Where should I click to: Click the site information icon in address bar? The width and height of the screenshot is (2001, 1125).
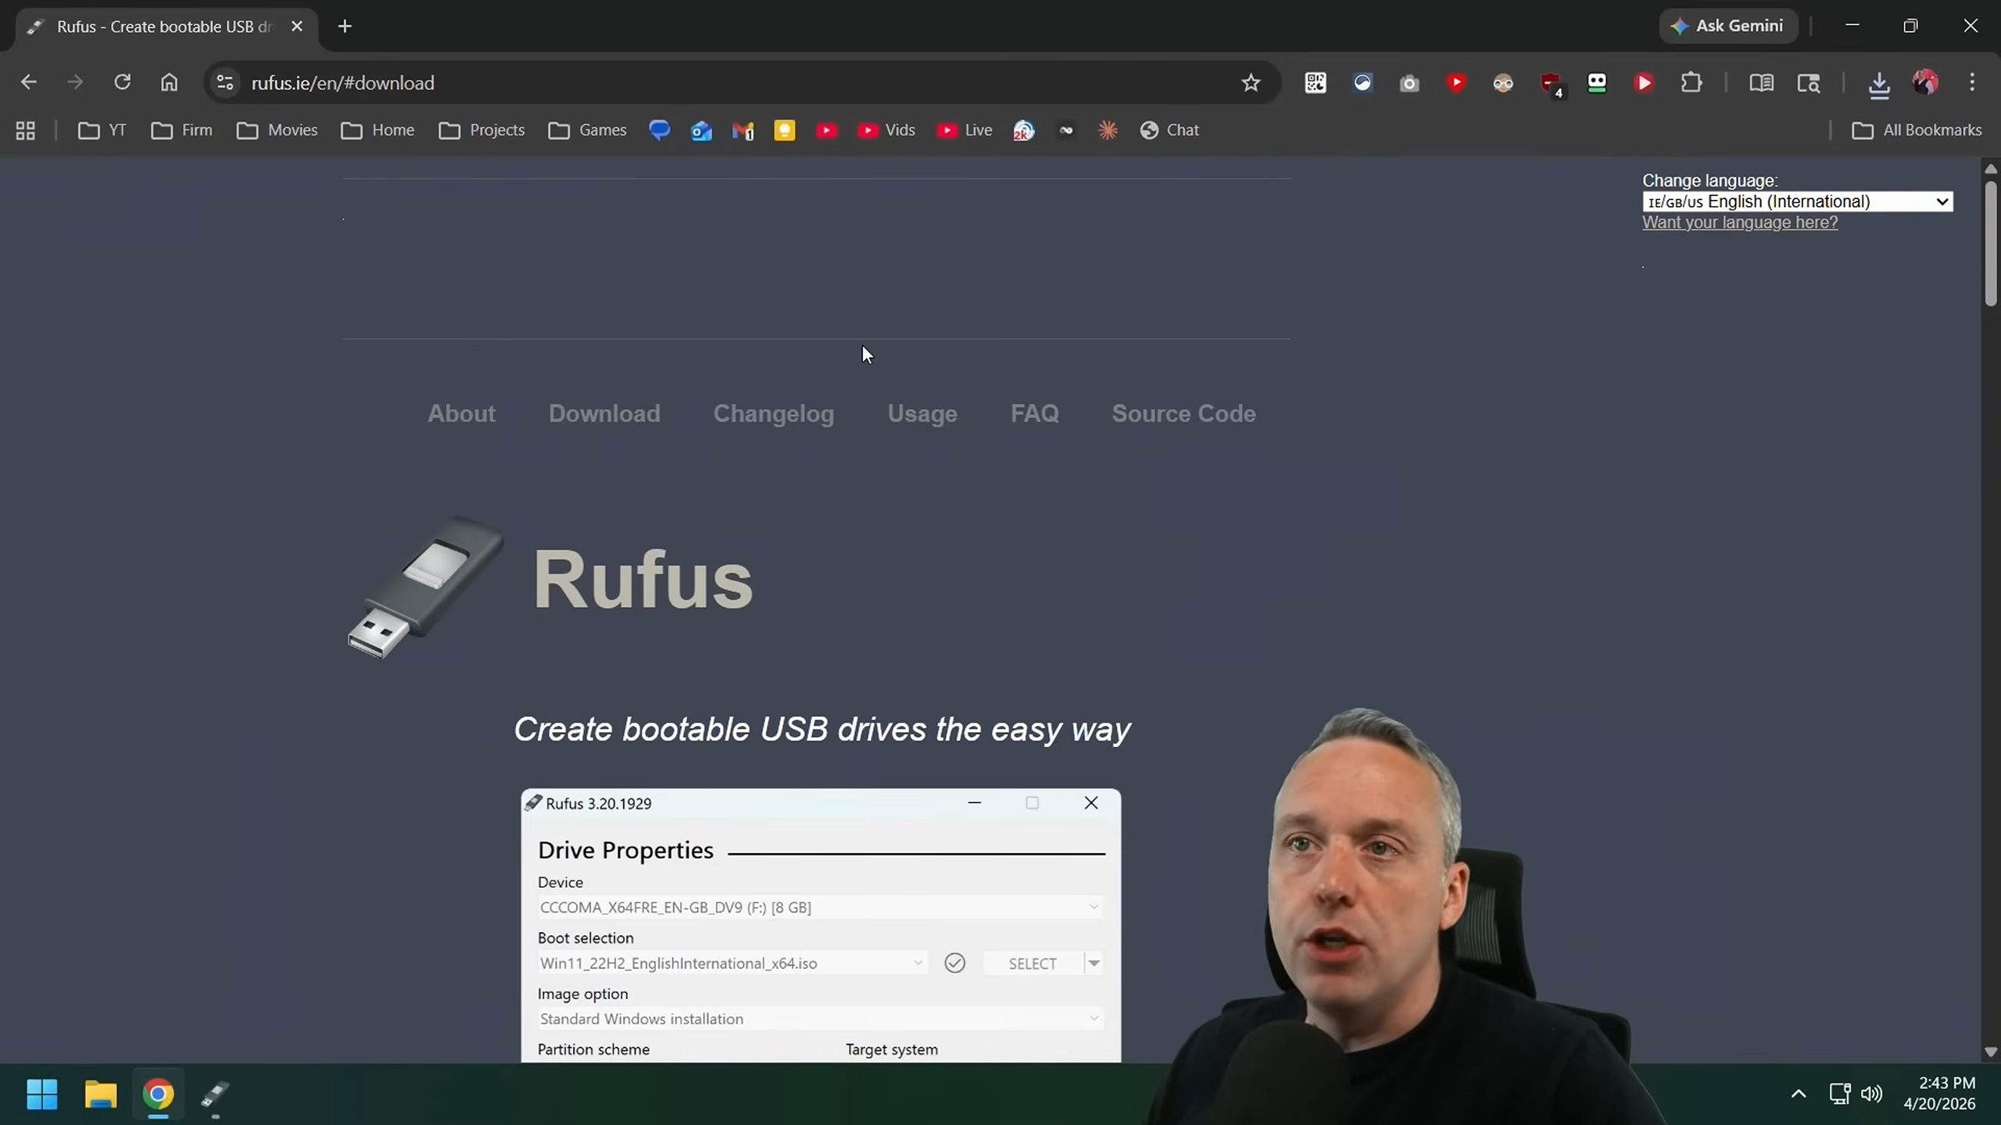225,83
